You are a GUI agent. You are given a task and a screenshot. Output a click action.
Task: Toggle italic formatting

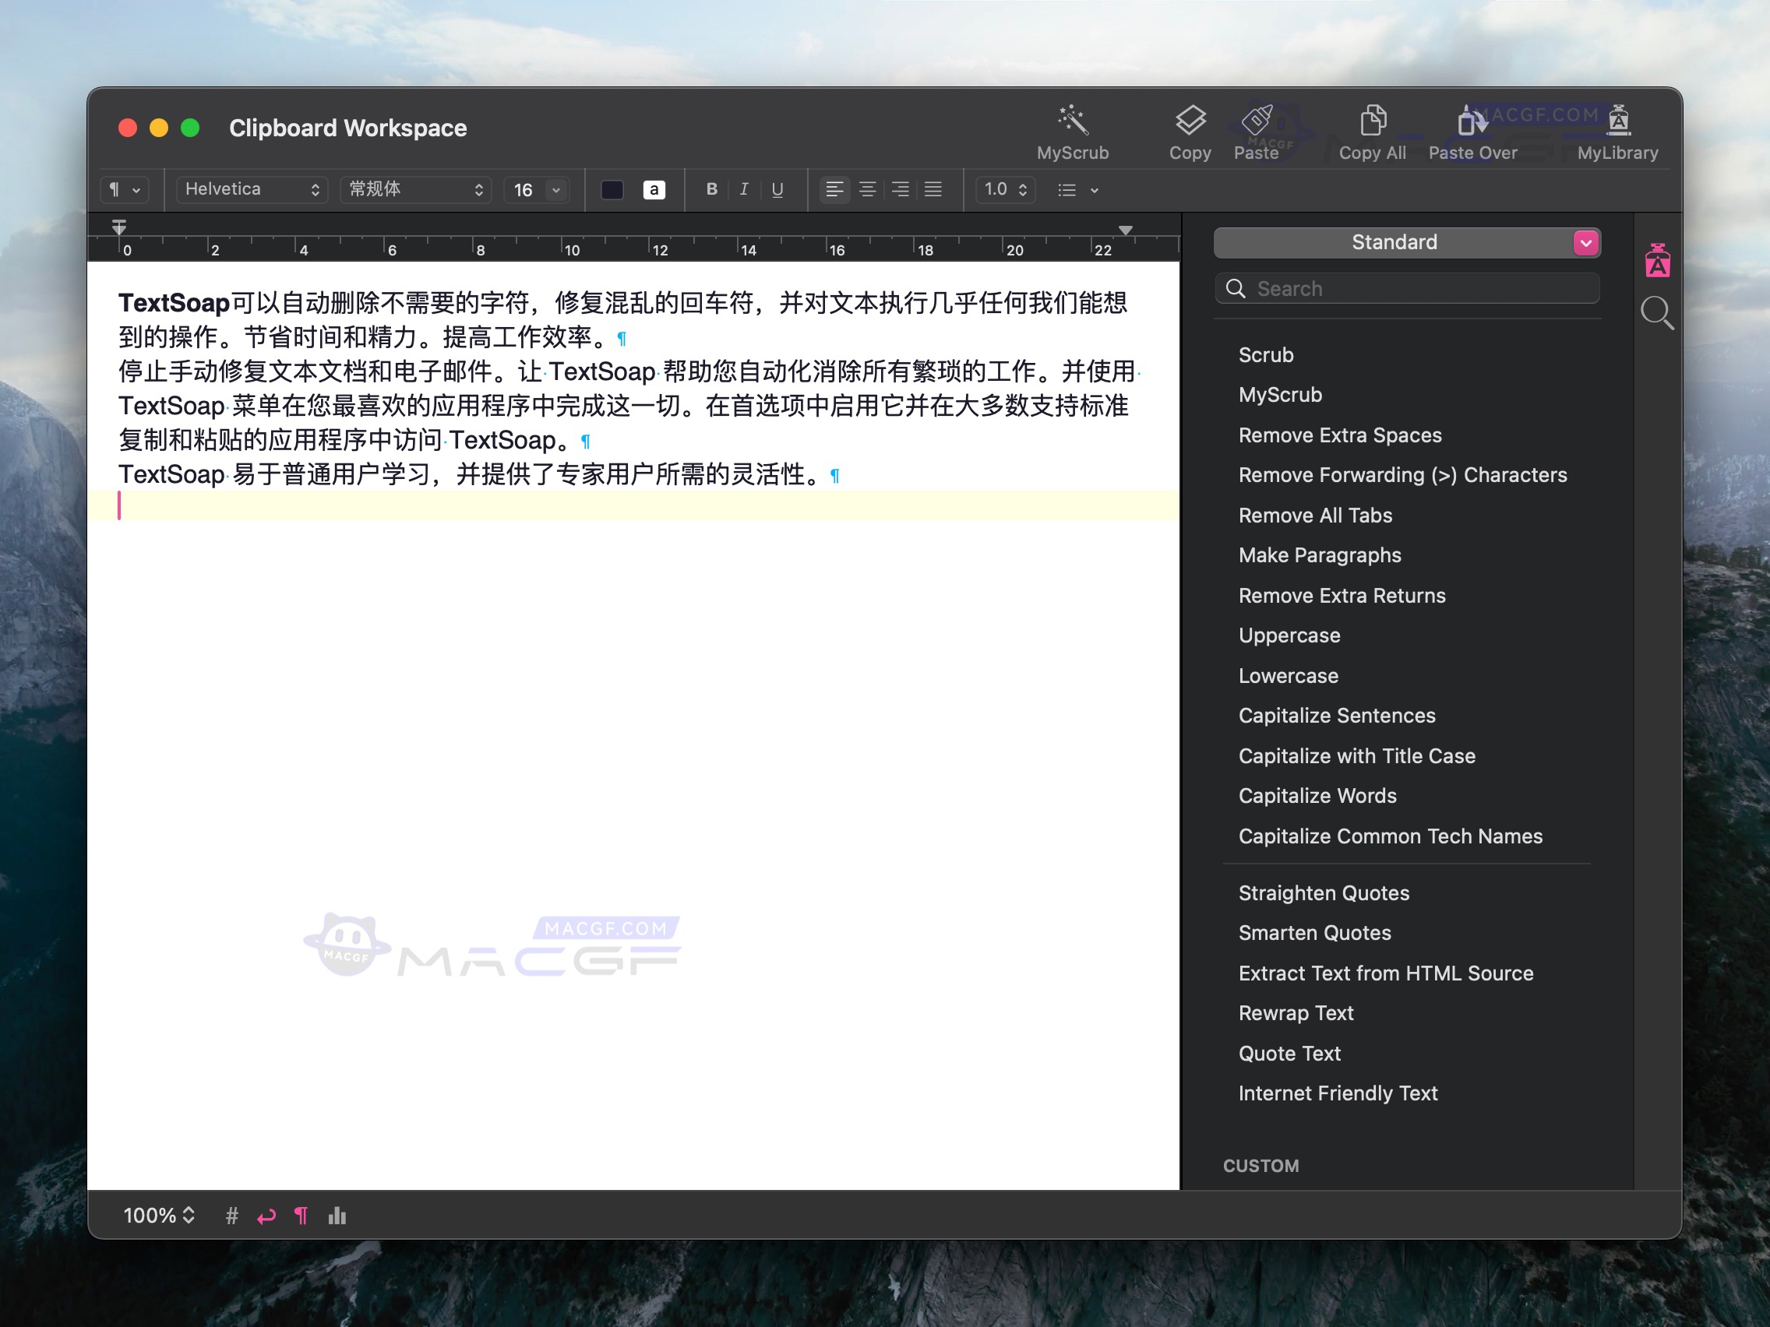click(x=744, y=189)
